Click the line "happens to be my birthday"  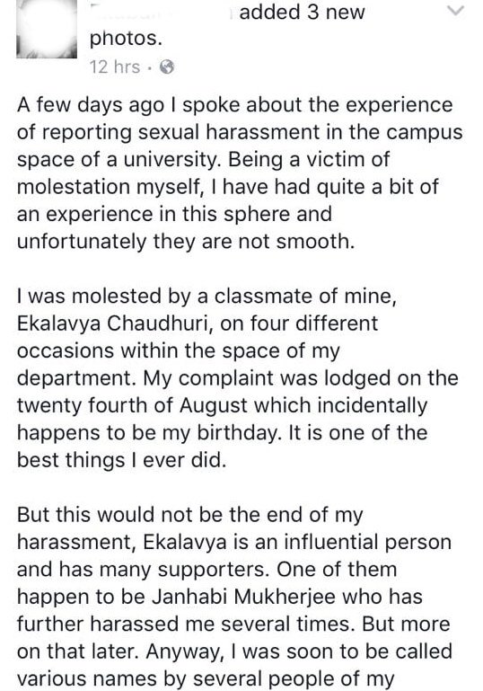(x=223, y=433)
